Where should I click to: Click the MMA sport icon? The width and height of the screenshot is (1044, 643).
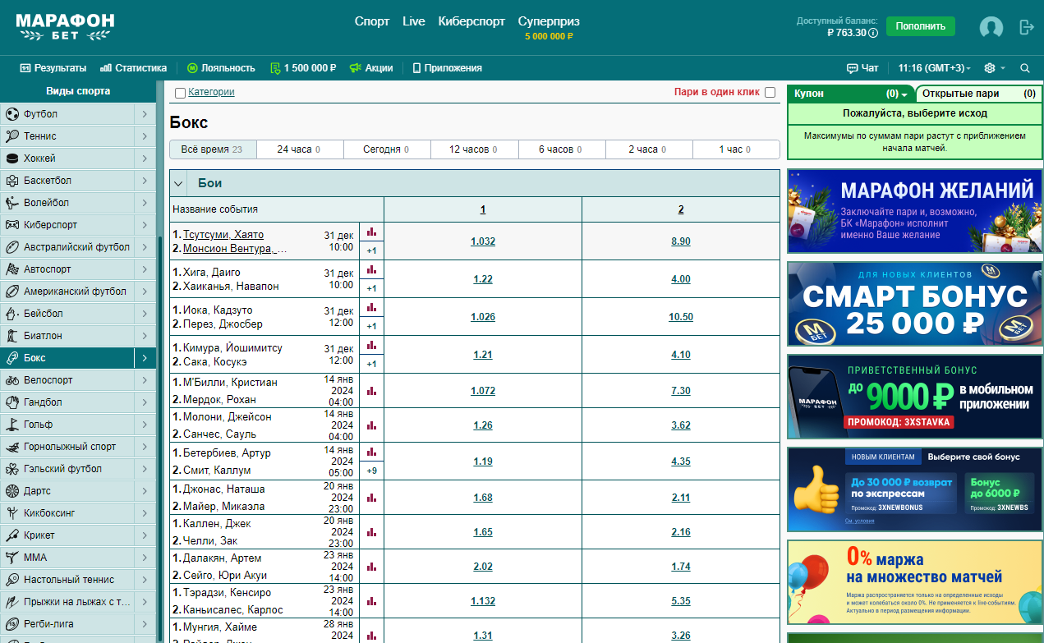click(x=12, y=558)
